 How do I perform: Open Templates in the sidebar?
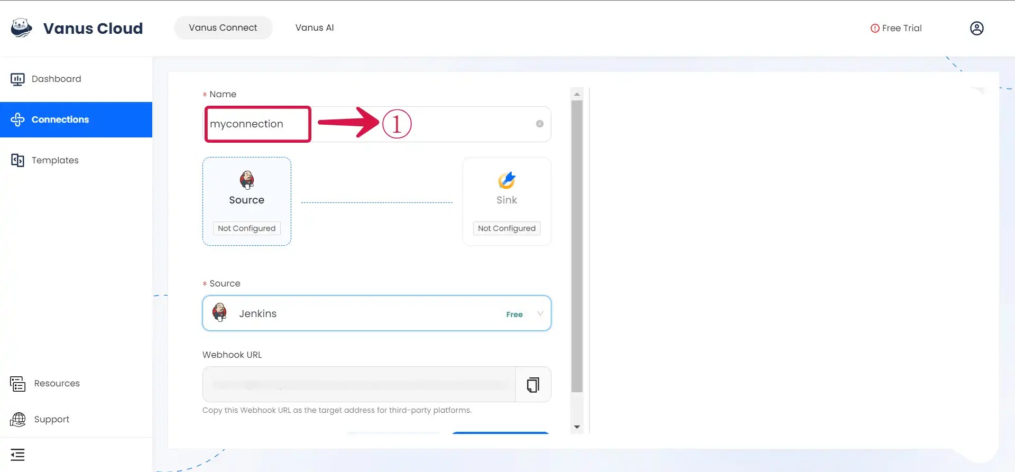pyautogui.click(x=76, y=160)
